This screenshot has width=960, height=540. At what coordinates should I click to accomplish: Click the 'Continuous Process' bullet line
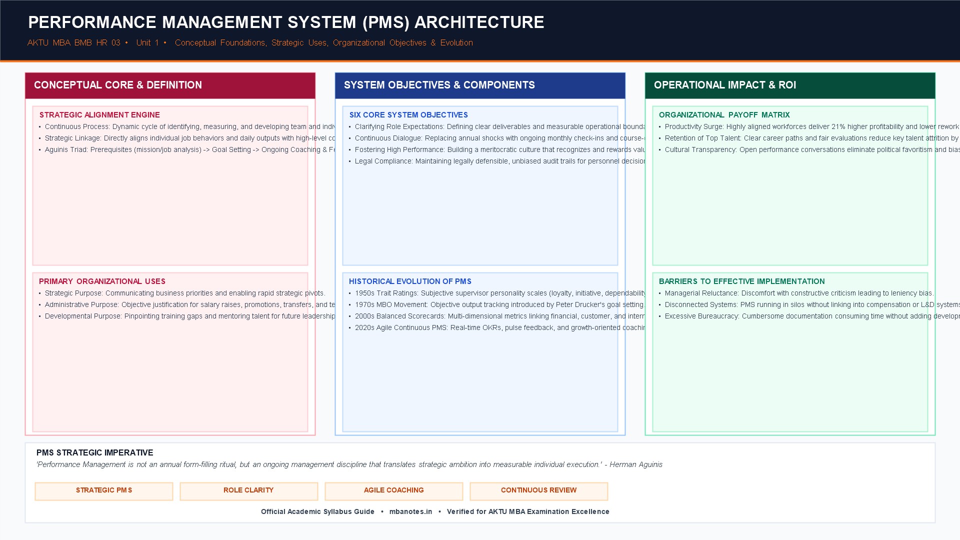186,127
